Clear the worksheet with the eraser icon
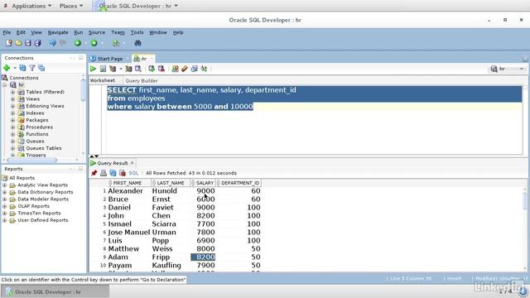Image resolution: width=530 pixels, height=298 pixels. (184, 69)
